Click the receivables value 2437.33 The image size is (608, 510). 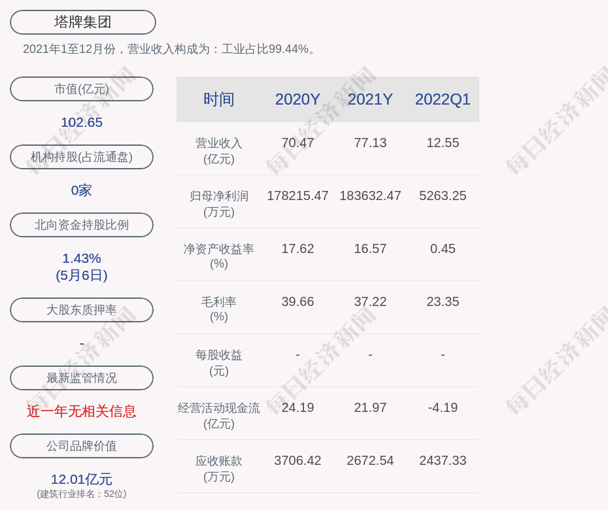click(443, 460)
